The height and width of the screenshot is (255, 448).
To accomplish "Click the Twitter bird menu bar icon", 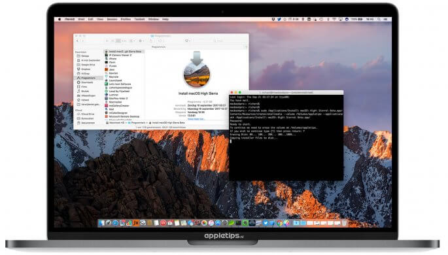I will coord(279,19).
